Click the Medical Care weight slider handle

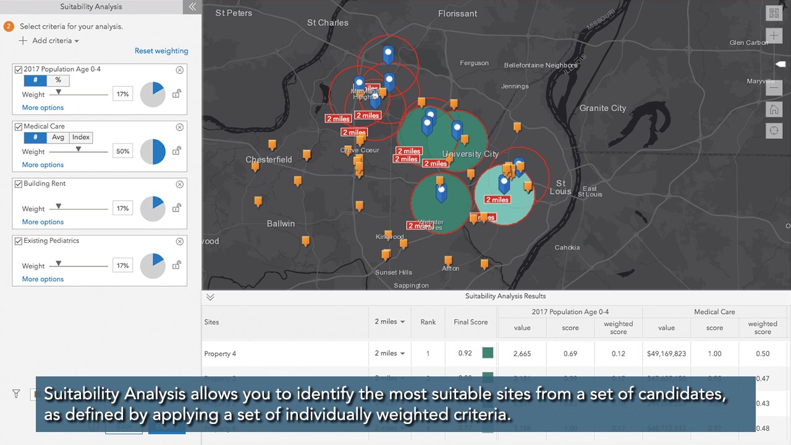coord(78,149)
